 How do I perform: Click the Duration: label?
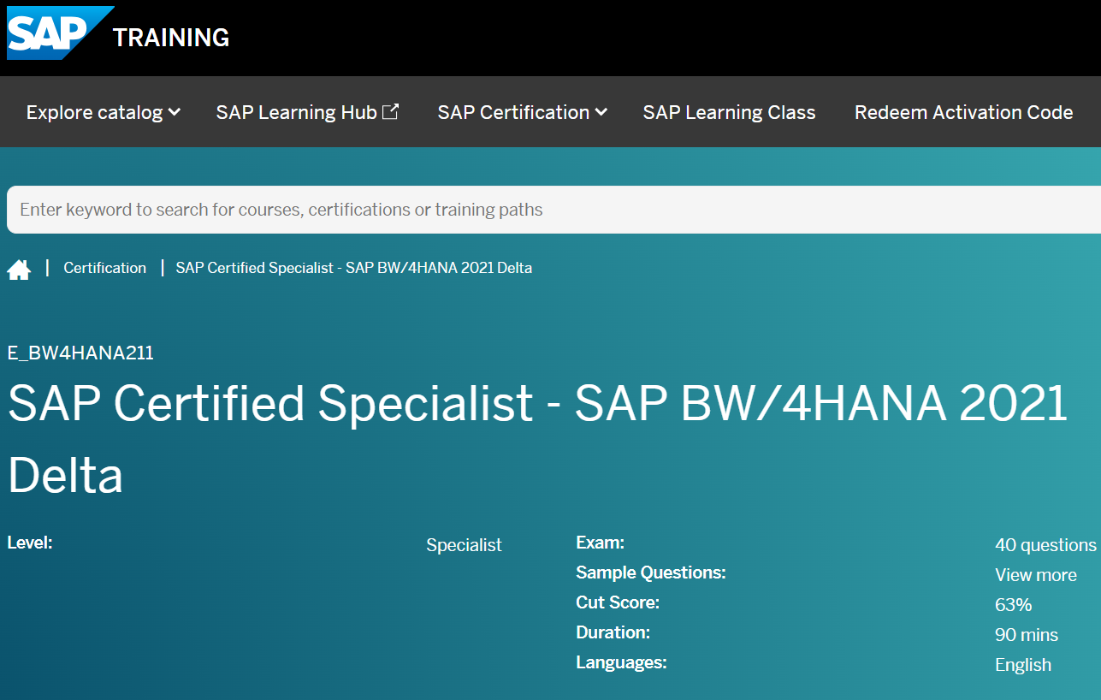point(613,632)
